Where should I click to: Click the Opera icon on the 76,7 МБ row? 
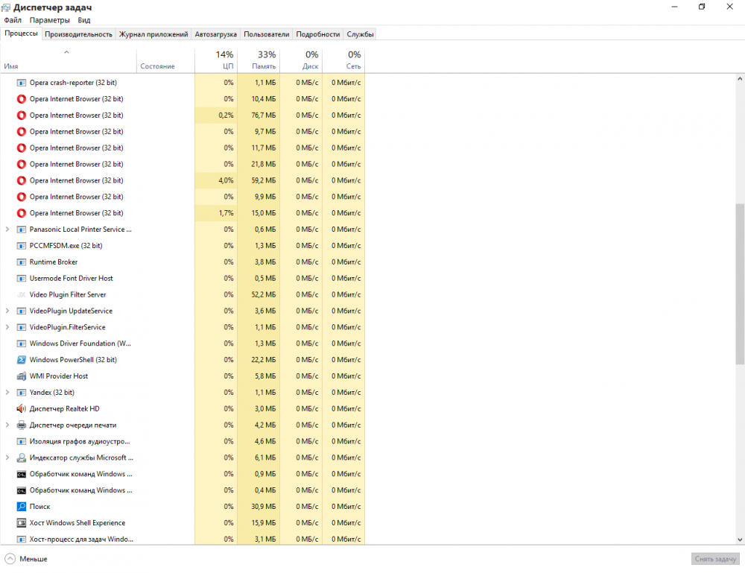click(x=22, y=115)
